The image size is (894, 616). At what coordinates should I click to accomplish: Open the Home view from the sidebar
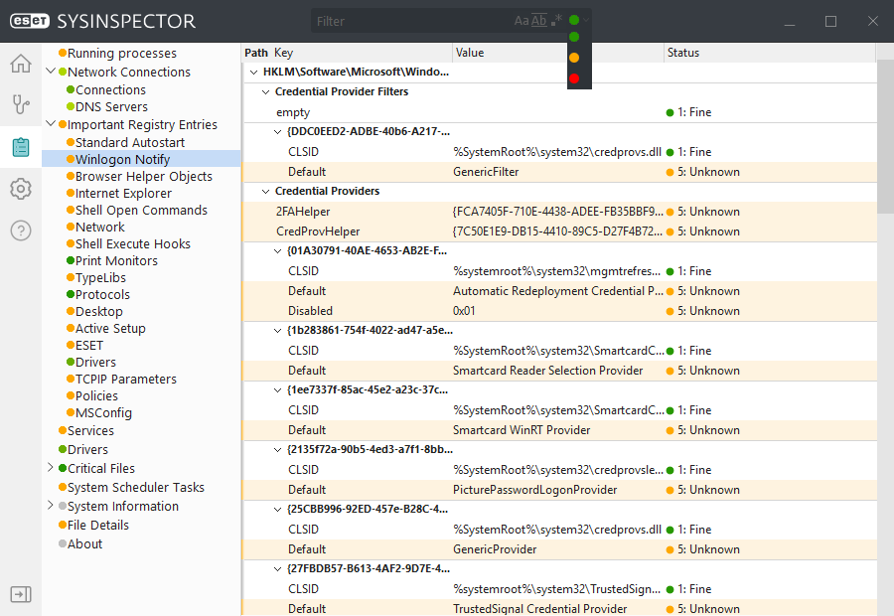[21, 64]
